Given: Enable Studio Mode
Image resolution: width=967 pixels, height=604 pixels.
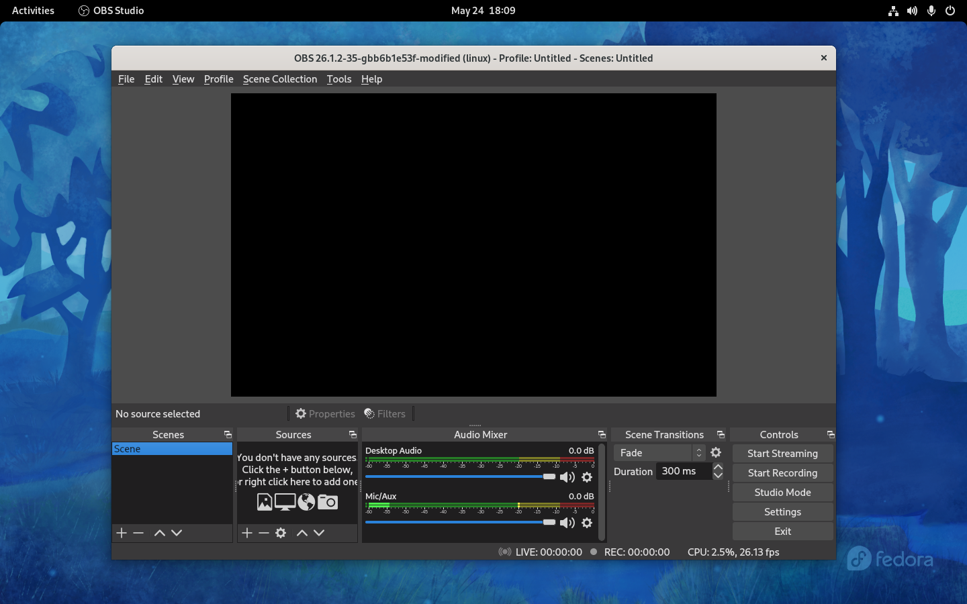Looking at the screenshot, I should click(x=782, y=492).
